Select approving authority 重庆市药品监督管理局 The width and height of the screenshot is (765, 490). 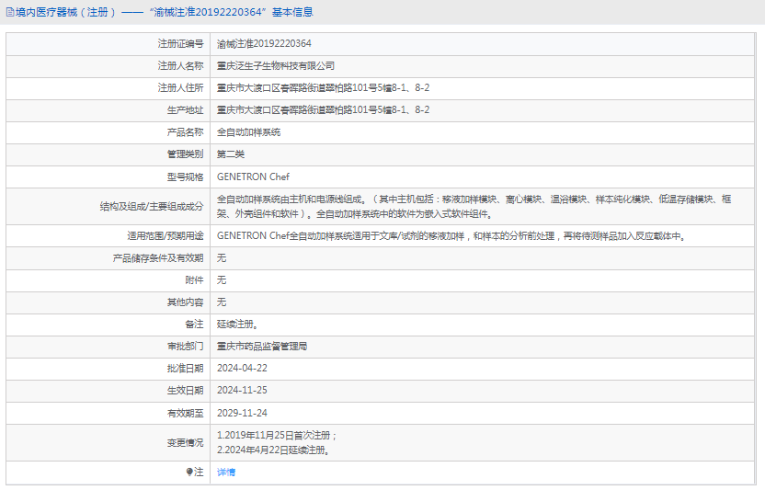coord(262,347)
